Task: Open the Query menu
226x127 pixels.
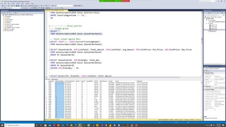Action: point(13,4)
